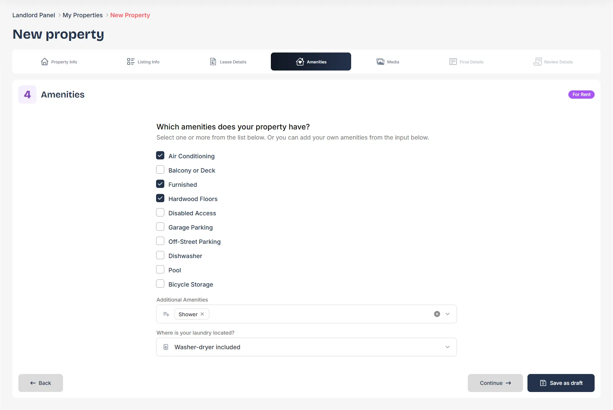Select the Media step tab
This screenshot has height=410, width=613.
[x=388, y=62]
